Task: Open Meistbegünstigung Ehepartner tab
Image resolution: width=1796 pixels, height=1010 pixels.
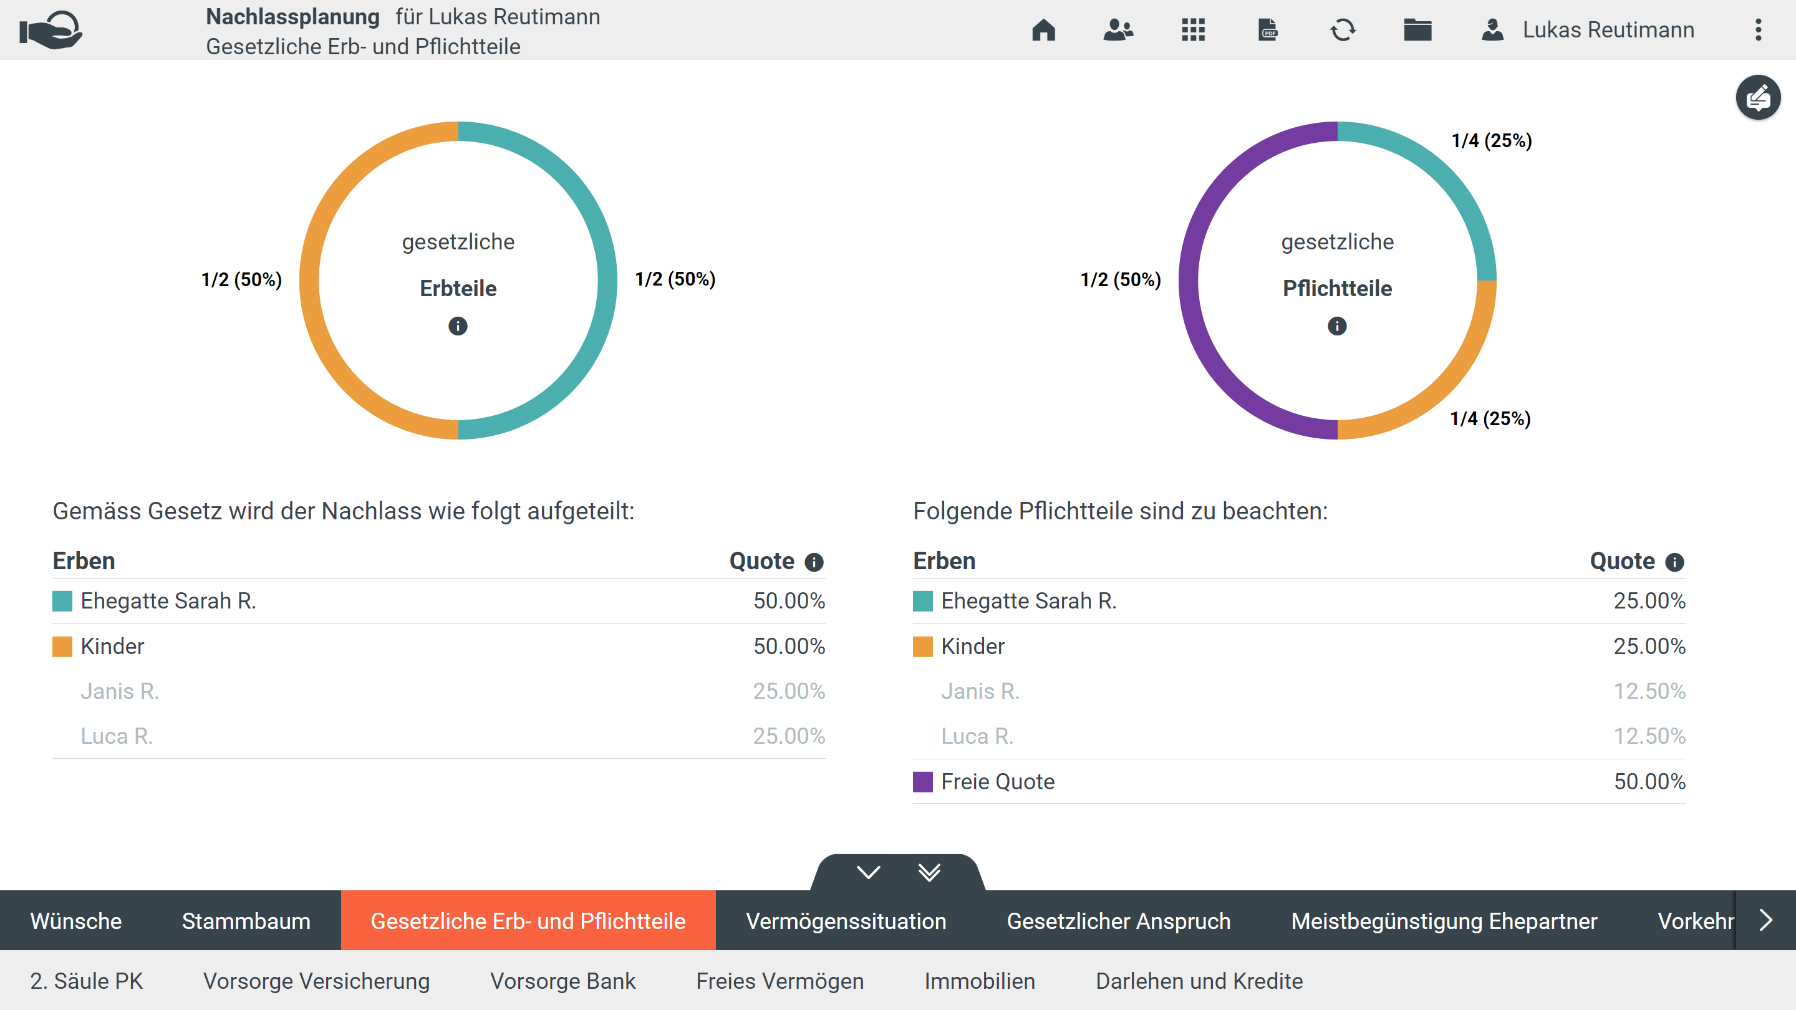Action: pos(1444,921)
